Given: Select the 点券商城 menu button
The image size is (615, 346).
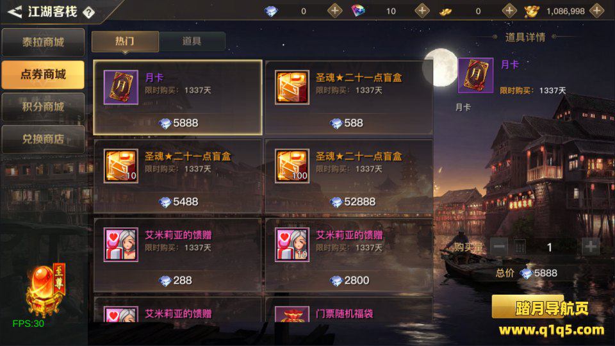Looking at the screenshot, I should pos(43,74).
